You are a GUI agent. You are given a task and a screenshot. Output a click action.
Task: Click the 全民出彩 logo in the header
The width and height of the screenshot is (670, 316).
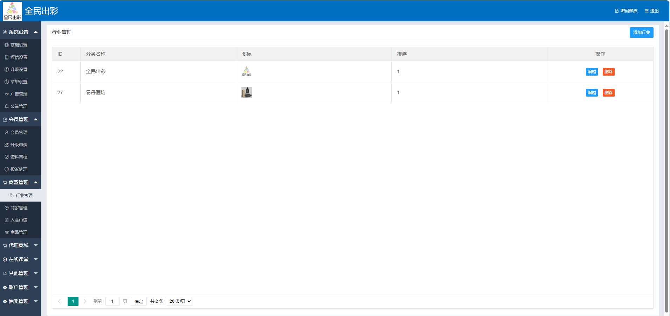[x=12, y=11]
